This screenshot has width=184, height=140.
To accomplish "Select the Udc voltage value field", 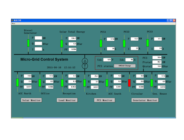I will 107,59.
